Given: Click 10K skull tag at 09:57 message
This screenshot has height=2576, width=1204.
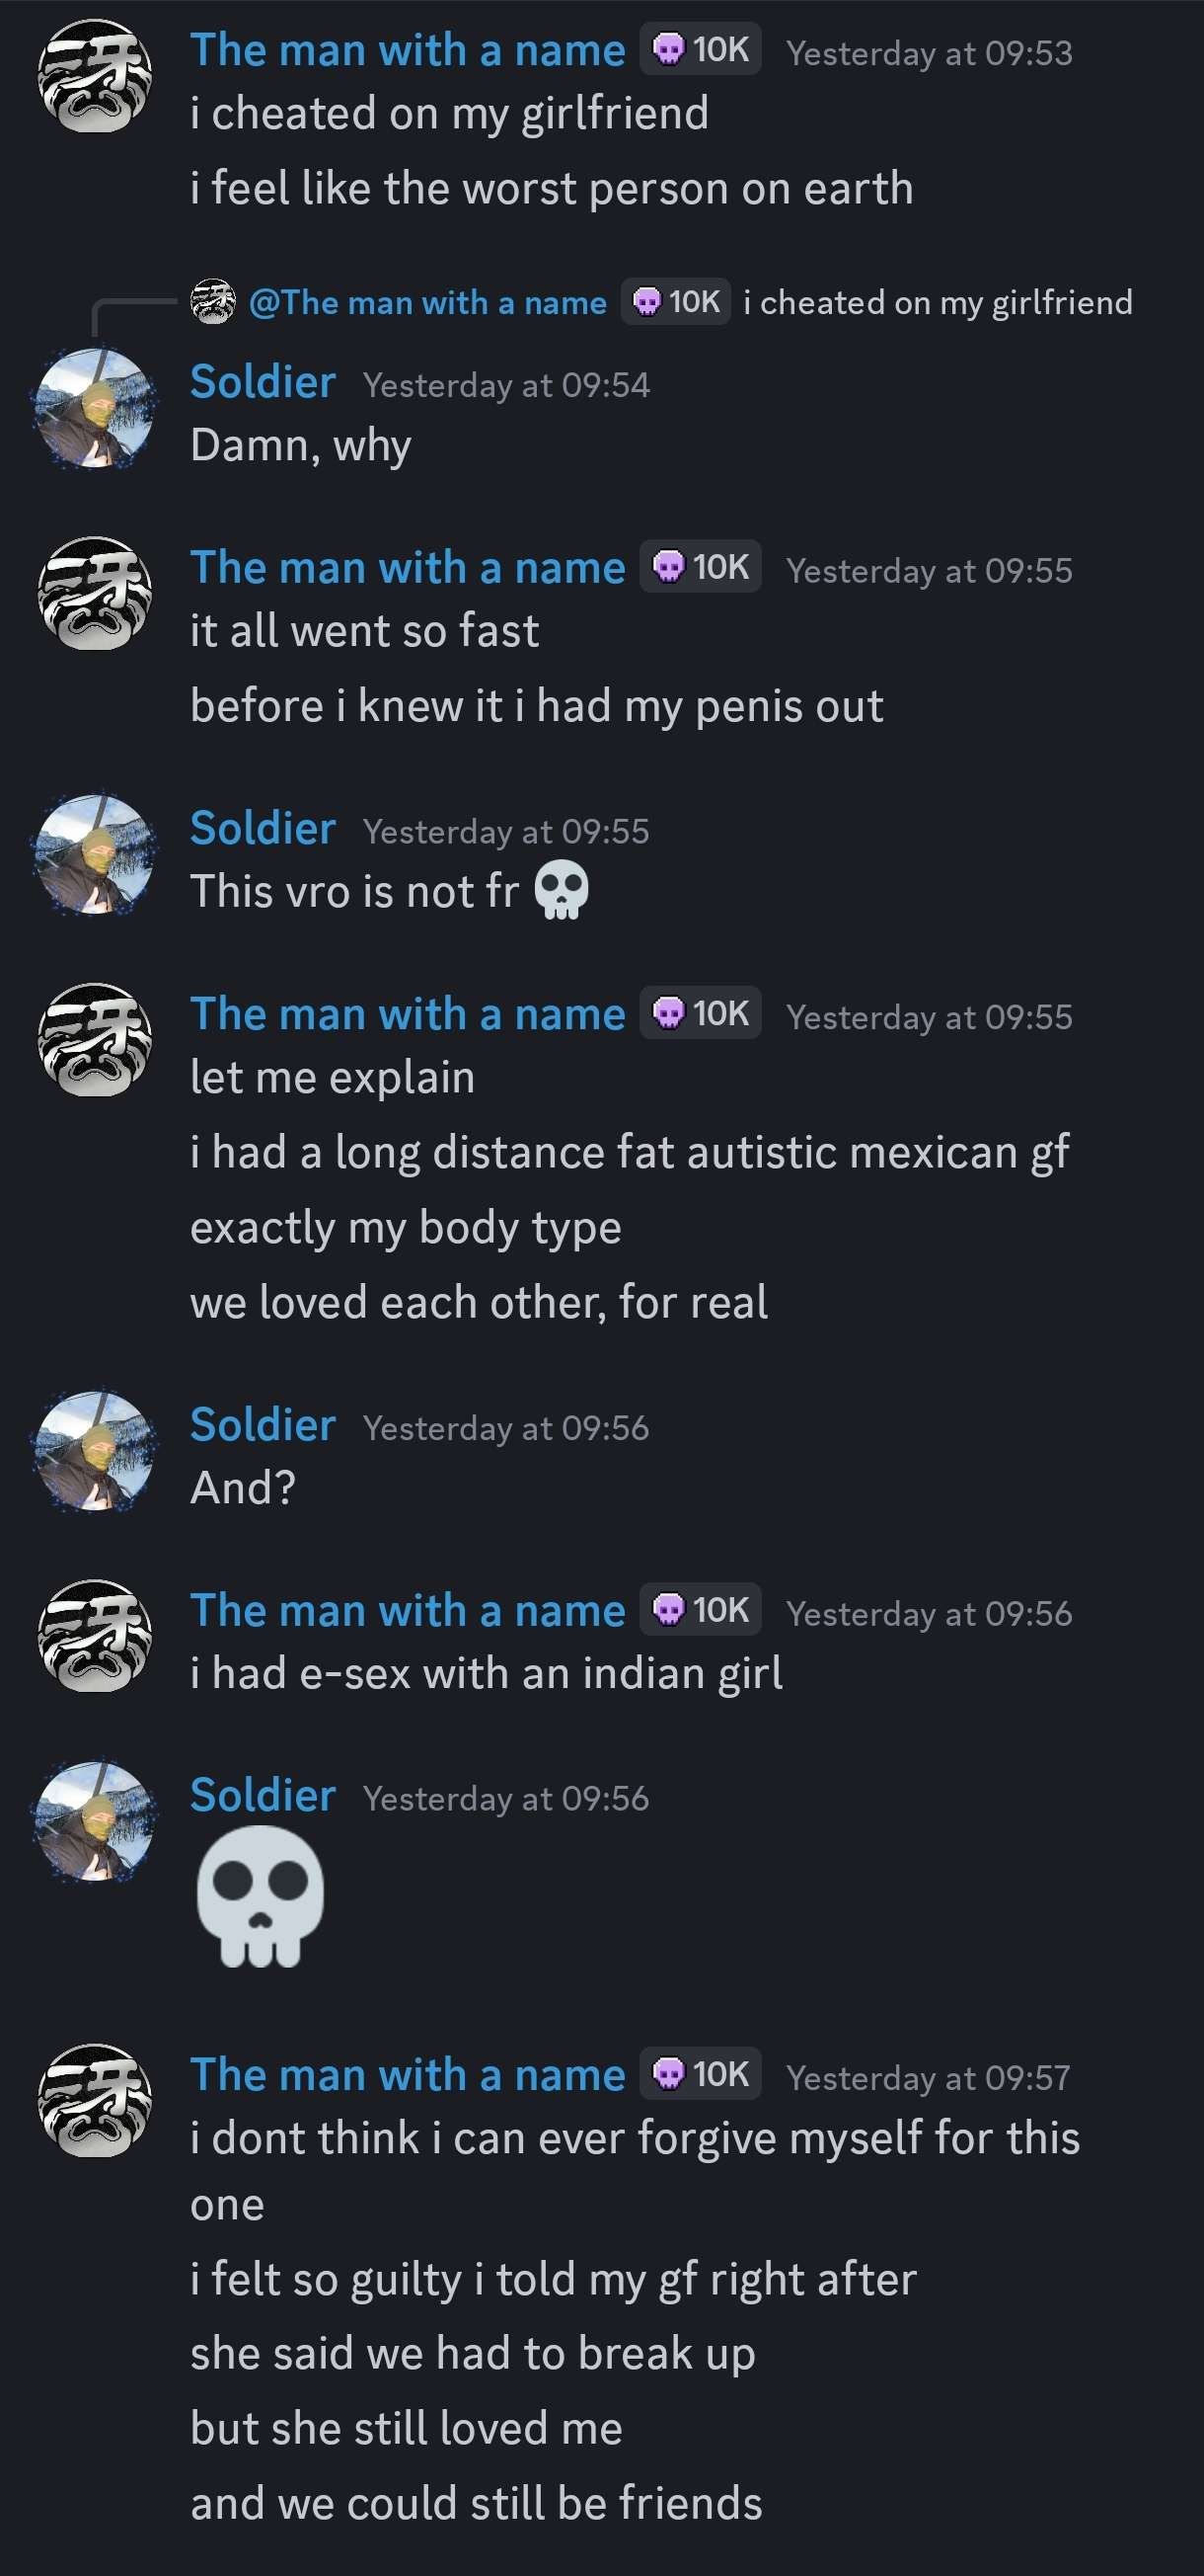Looking at the screenshot, I should pos(701,2074).
